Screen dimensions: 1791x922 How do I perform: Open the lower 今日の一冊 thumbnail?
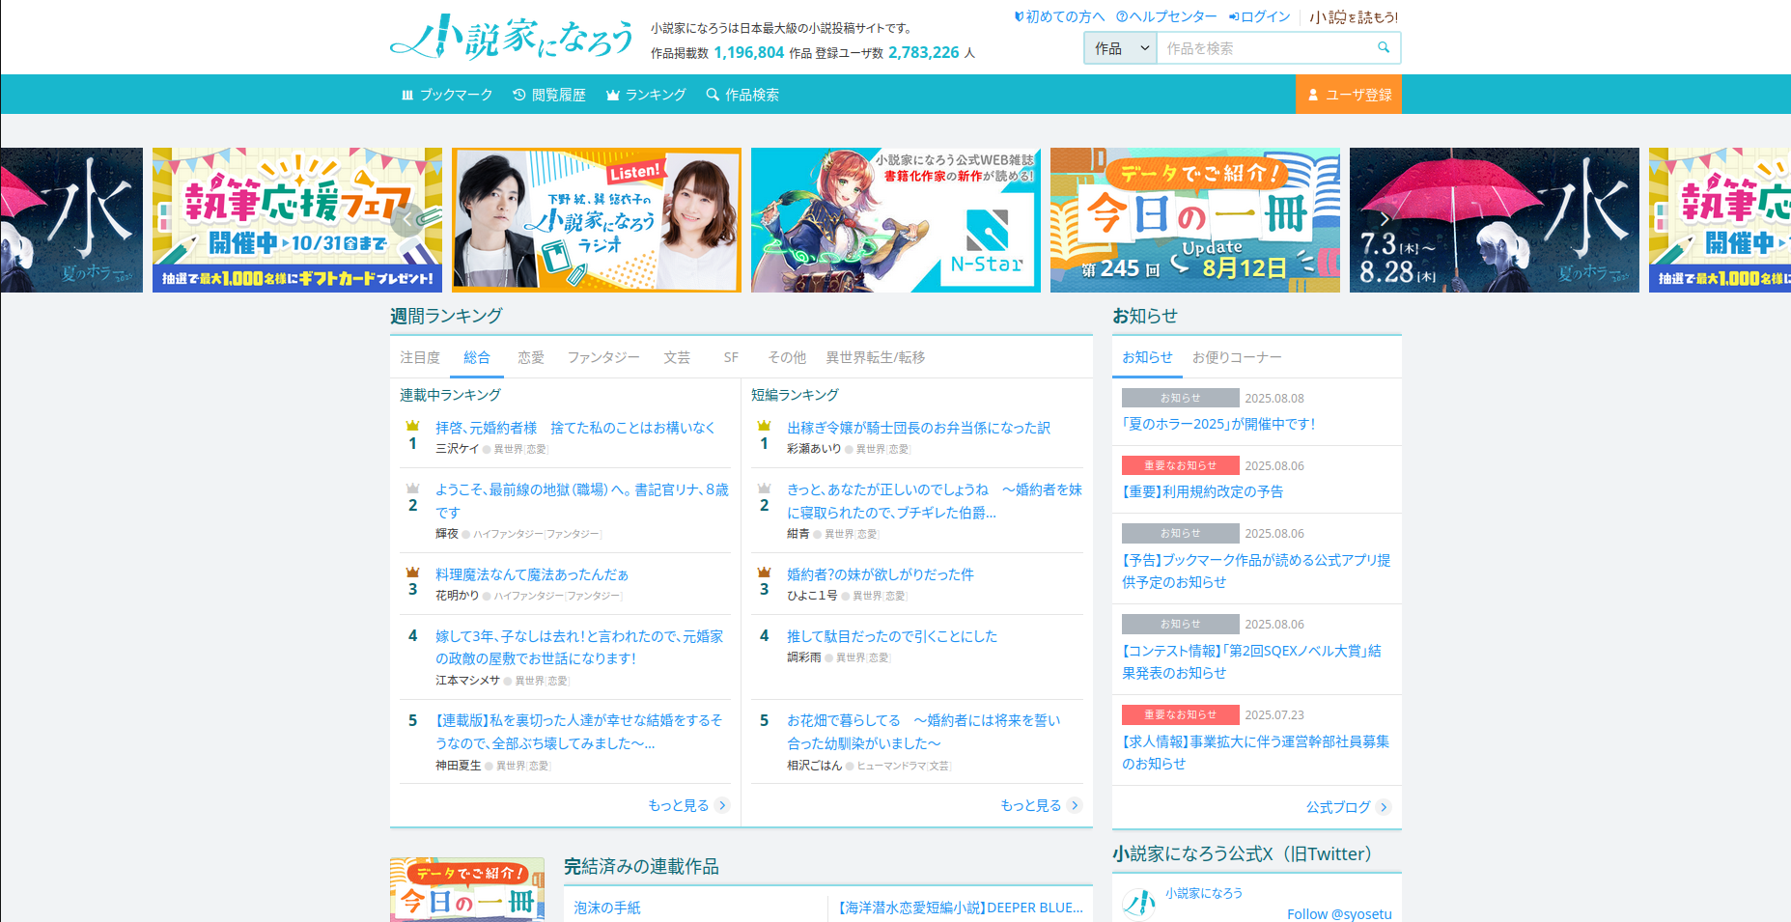pyautogui.click(x=467, y=889)
